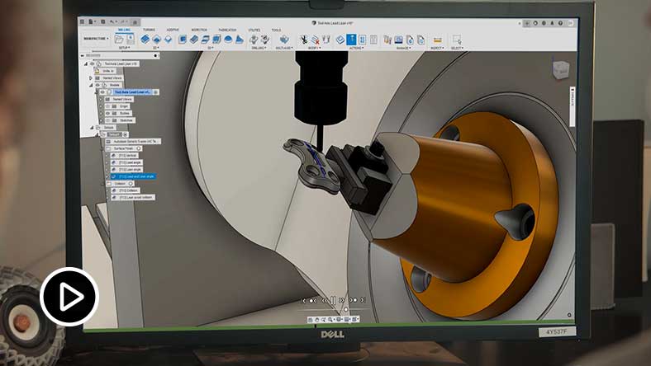
Task: Select the Lead and Lean angle operation
Action: [134, 176]
